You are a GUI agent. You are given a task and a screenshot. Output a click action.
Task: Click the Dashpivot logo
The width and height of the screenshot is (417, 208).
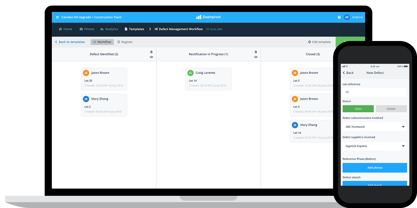coord(208,17)
